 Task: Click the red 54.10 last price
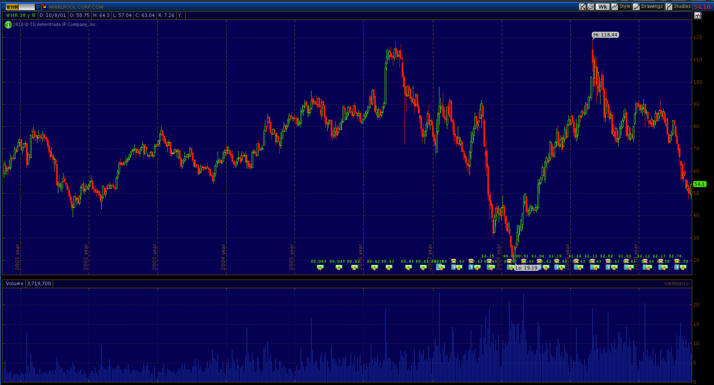(x=702, y=7)
